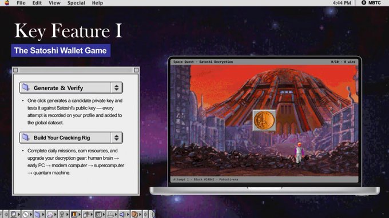The image size is (389, 218).
Task: Click the Generate & Verify up-down arrows
Action: 117,87
